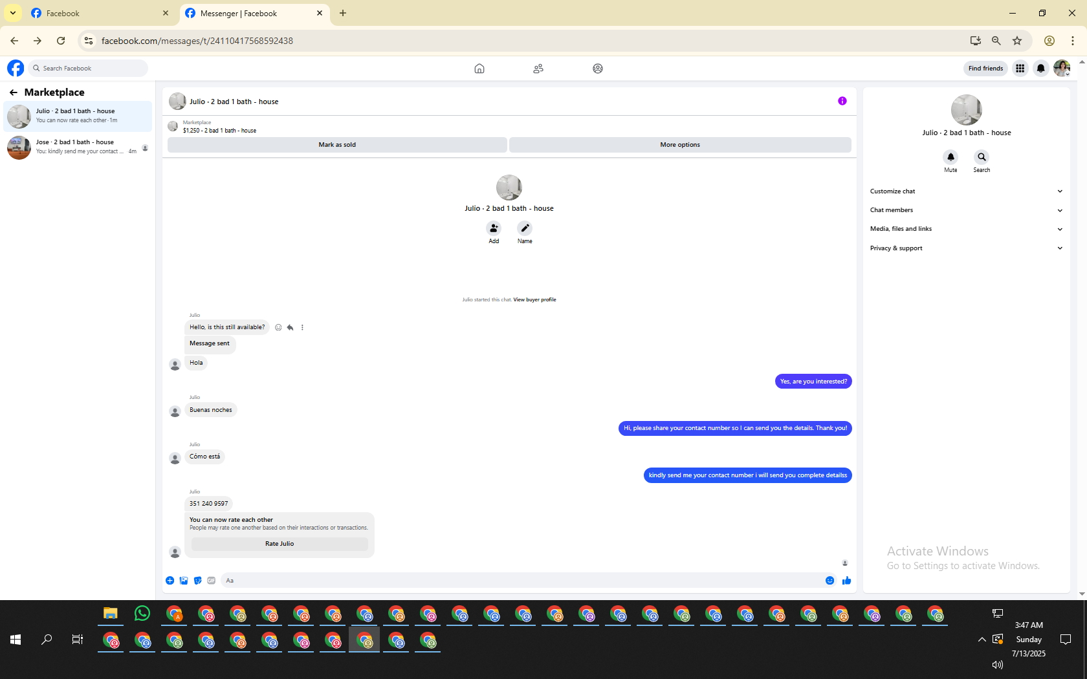Click the browser address bar URL
The width and height of the screenshot is (1087, 679).
coord(197,41)
